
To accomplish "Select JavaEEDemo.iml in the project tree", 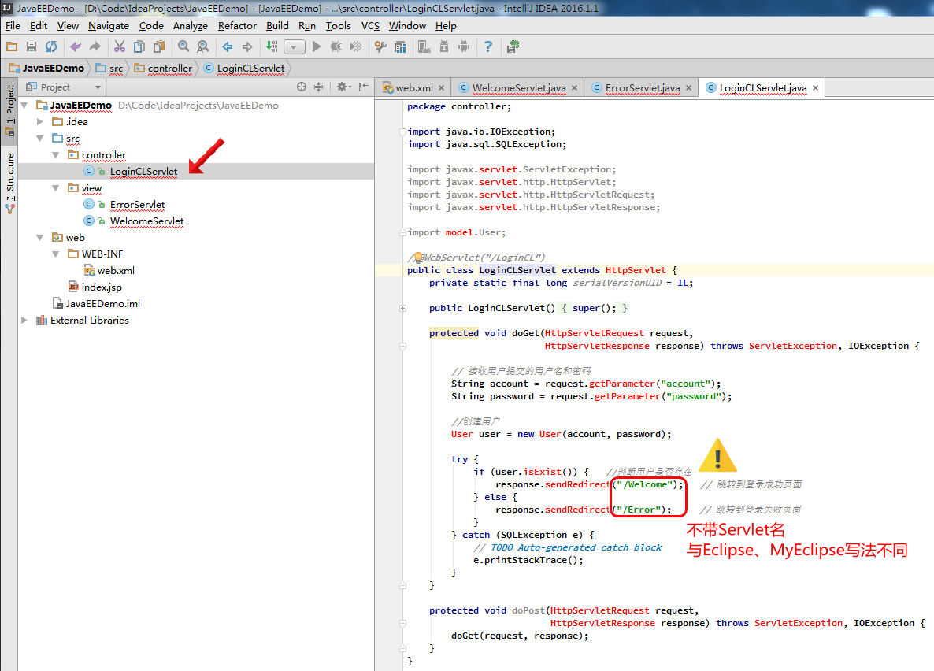I will [x=102, y=303].
